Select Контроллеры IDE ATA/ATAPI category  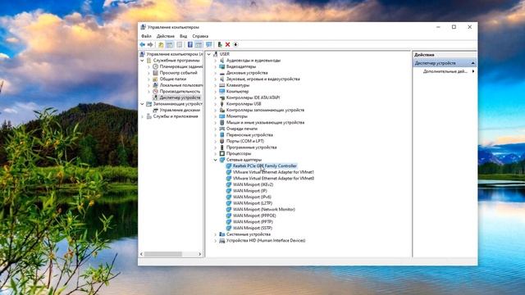pos(253,98)
